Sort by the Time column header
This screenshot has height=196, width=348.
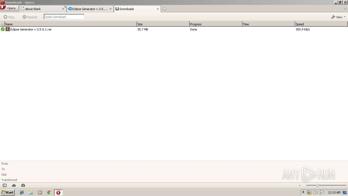[269, 24]
